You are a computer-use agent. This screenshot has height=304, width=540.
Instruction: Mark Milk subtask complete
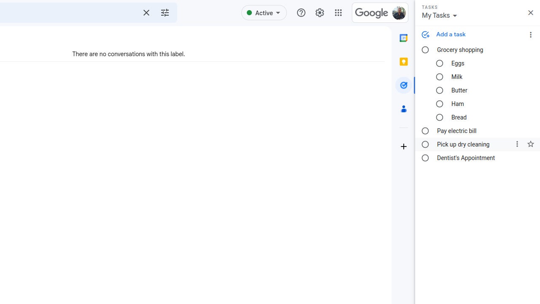[x=440, y=77]
